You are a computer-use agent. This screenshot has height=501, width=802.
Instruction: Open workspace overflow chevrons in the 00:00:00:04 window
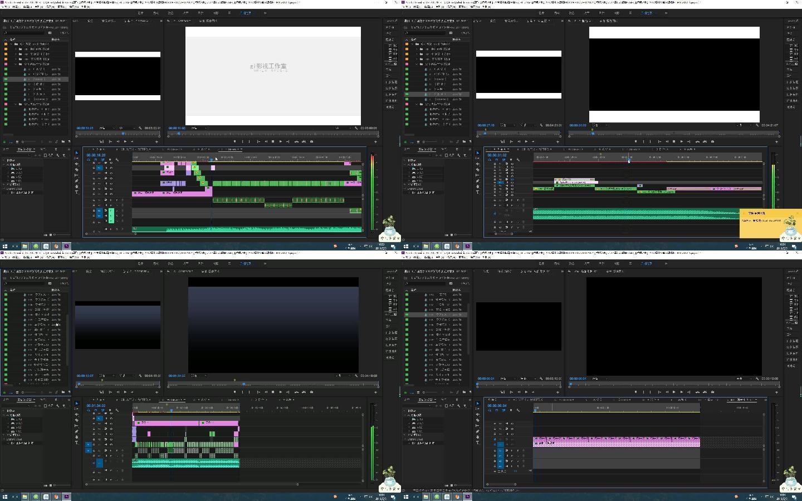point(666,263)
